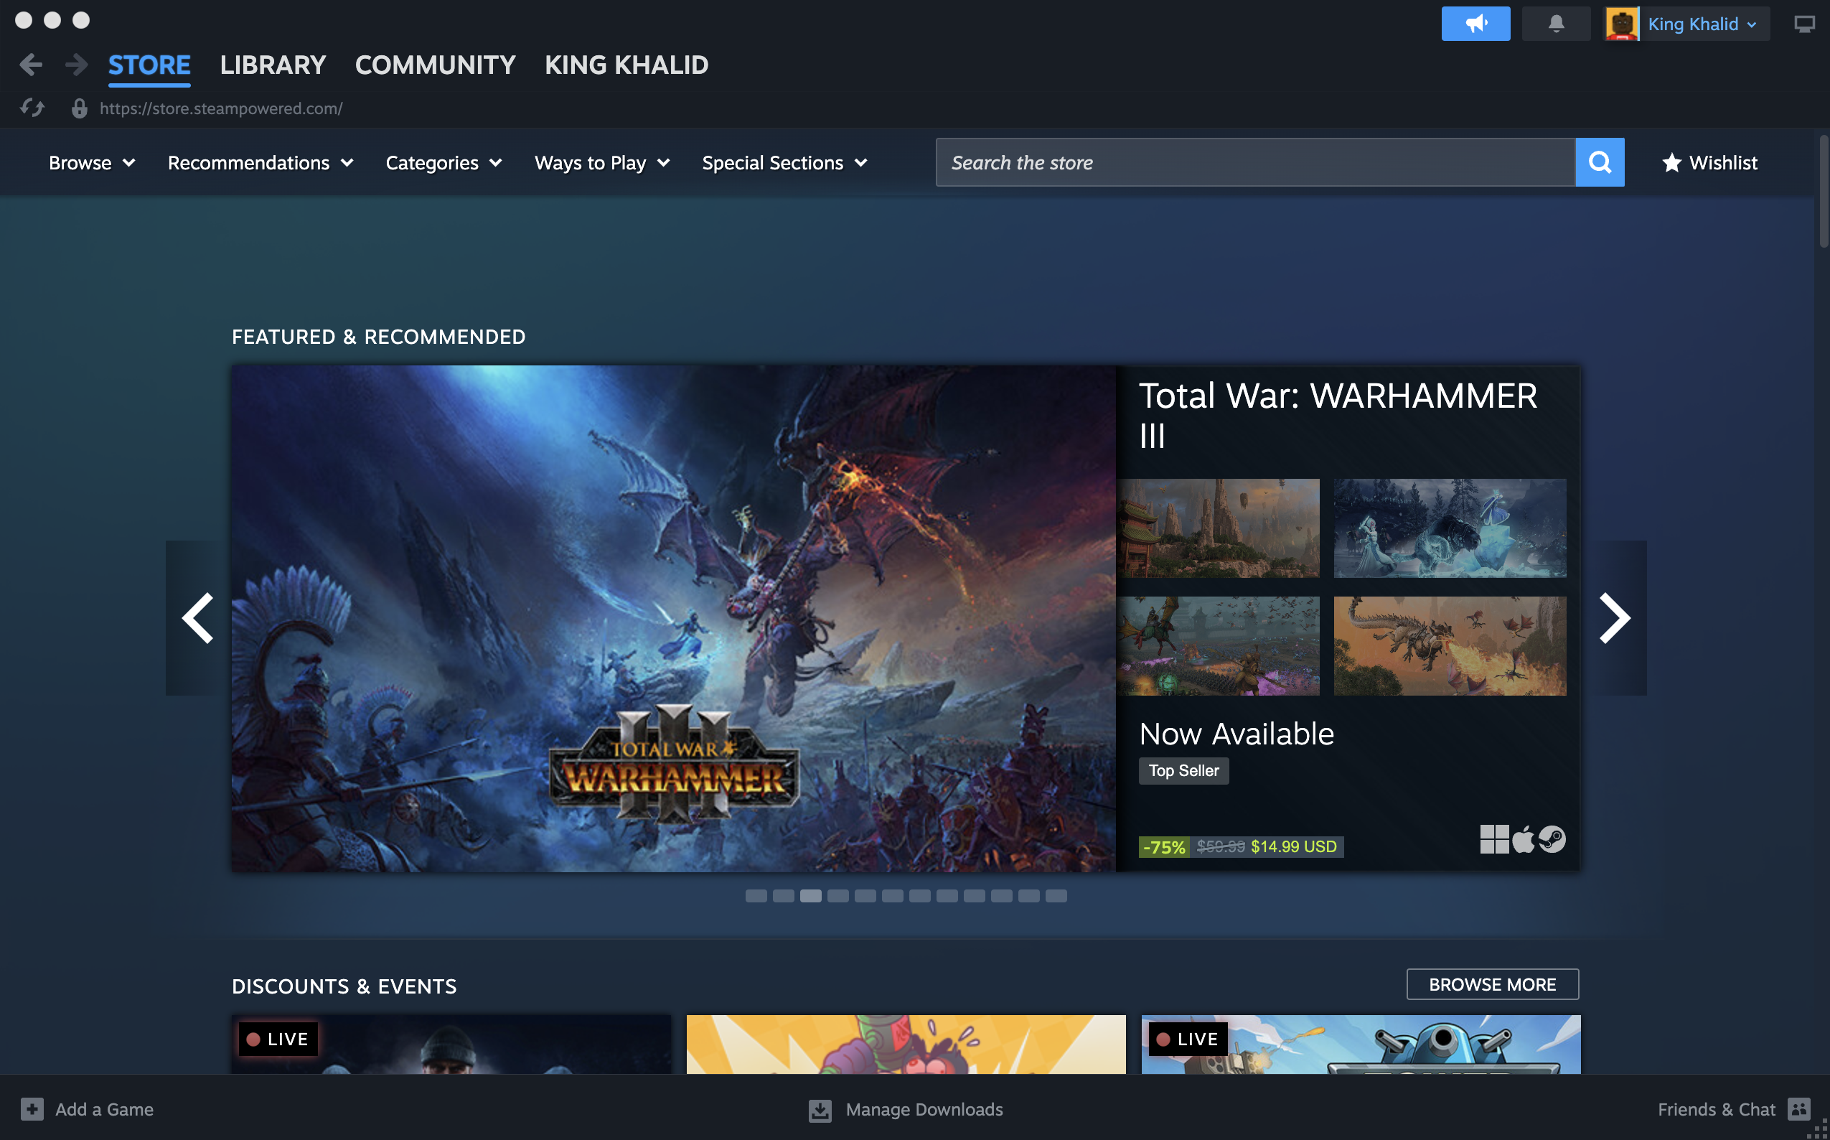Click the Big Picture mode monitor icon

click(1803, 24)
